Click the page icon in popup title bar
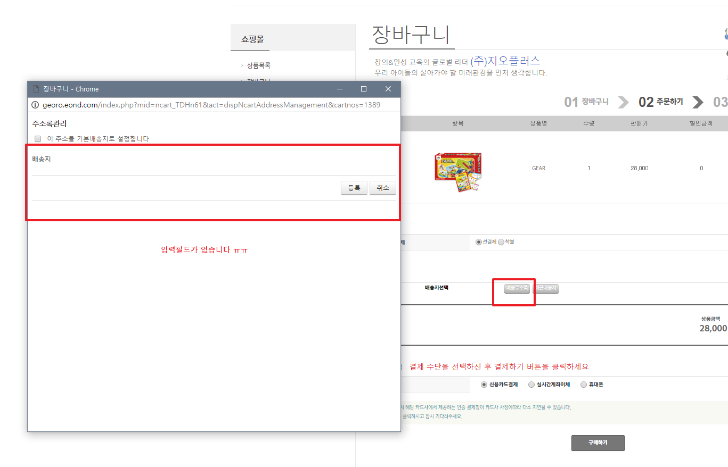 (36, 89)
